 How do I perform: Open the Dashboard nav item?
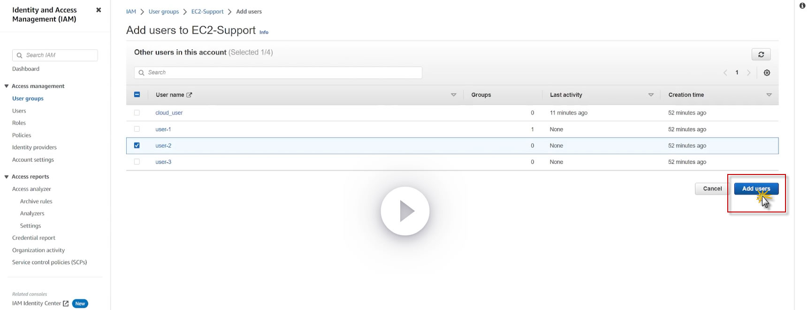pos(26,69)
